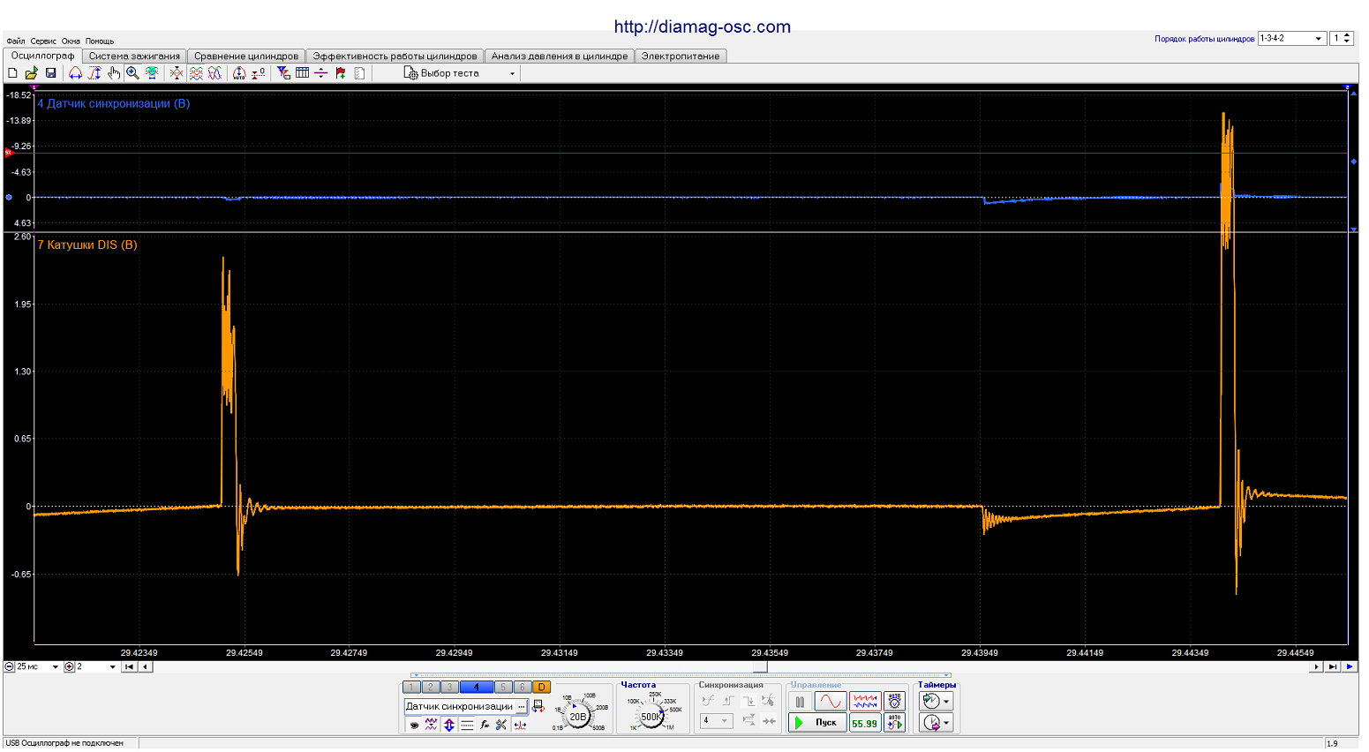
Task: Switch to Система зажигания tab
Action: click(134, 56)
